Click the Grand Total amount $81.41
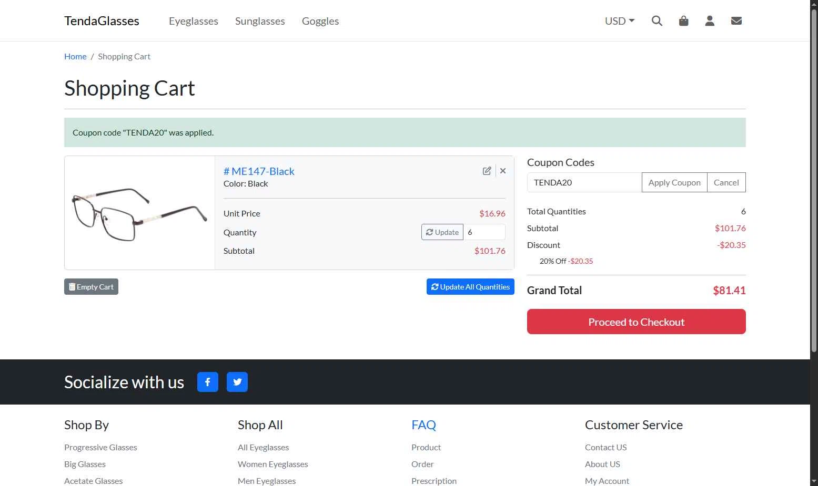Screen dimensions: 818x486 point(729,290)
